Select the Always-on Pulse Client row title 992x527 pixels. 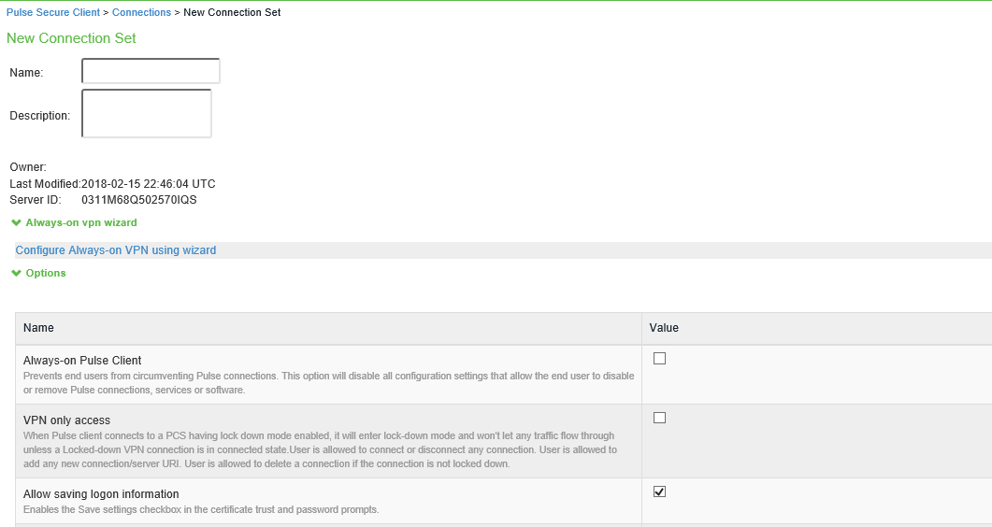(82, 361)
